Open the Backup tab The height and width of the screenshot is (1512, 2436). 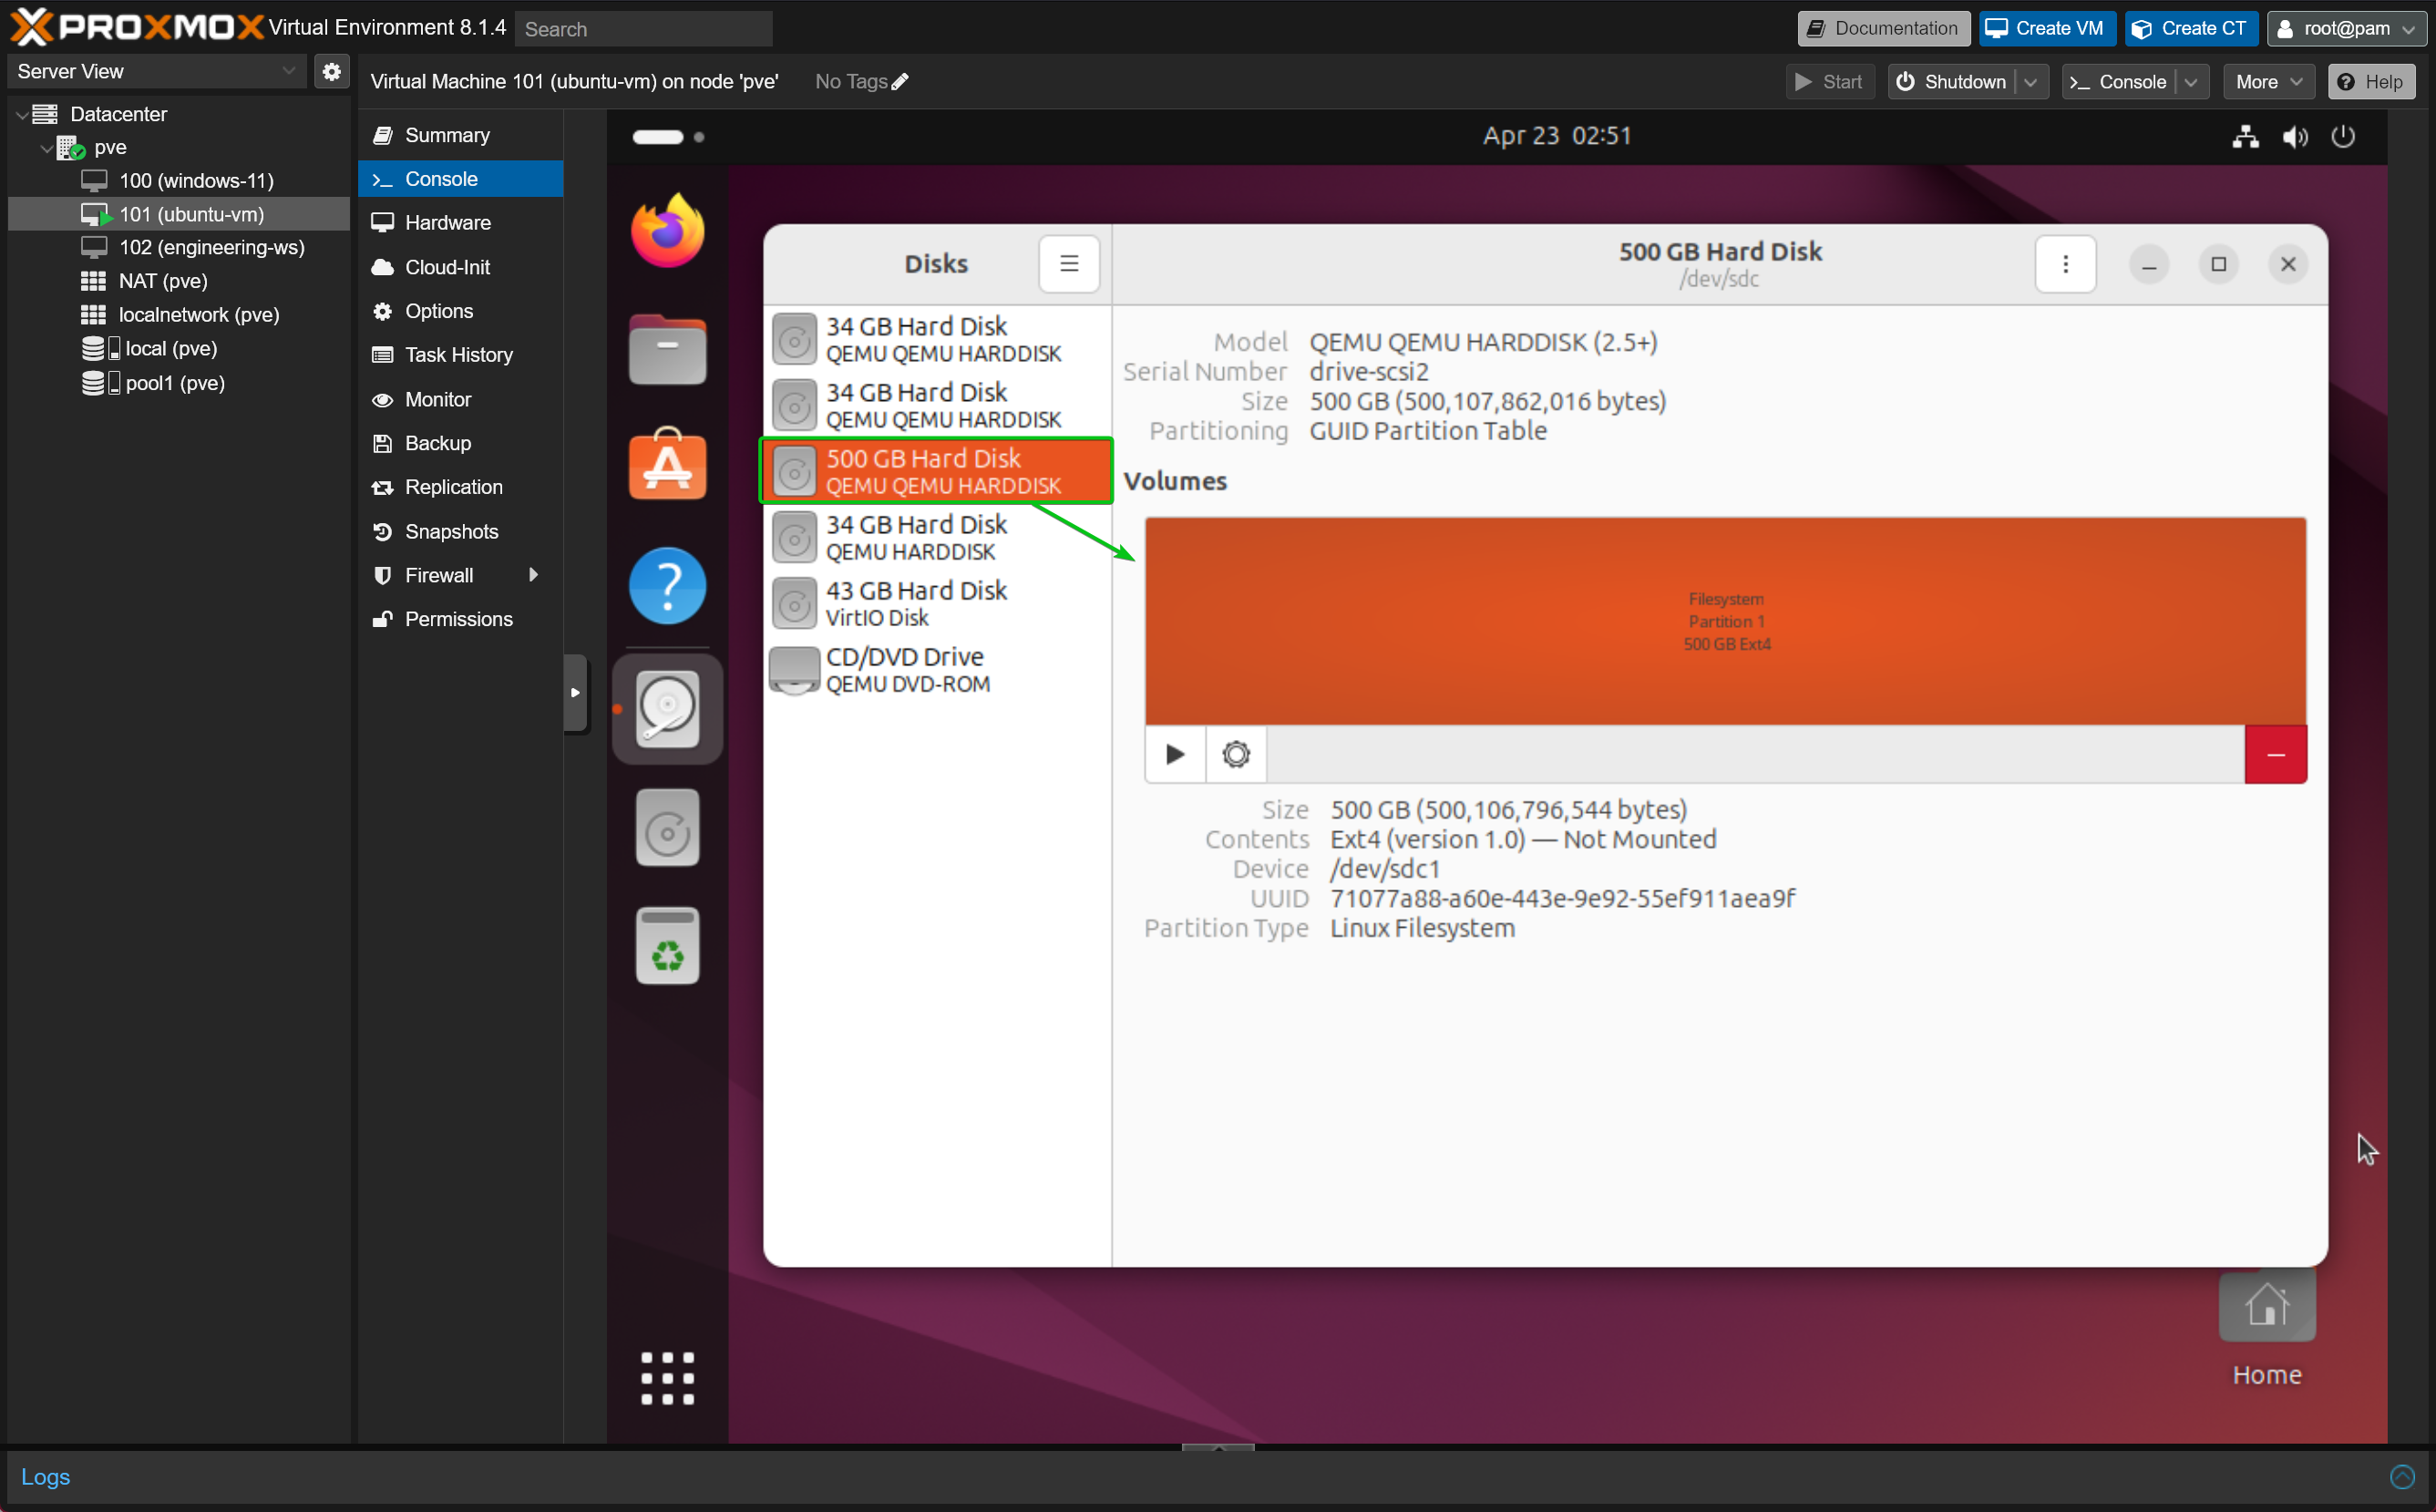[460, 443]
